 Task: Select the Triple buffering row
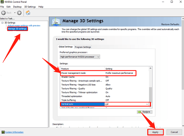coord(105,100)
